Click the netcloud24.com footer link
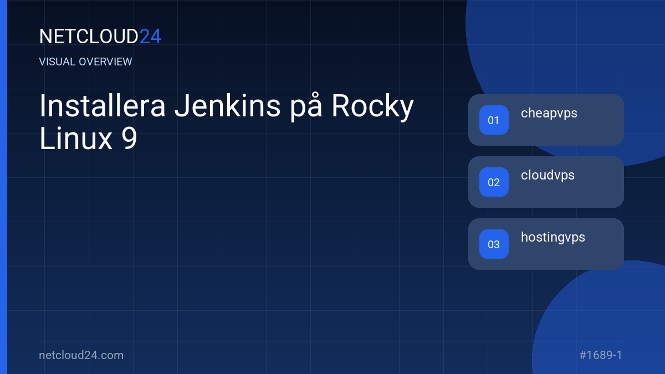This screenshot has width=665, height=374. 81,355
